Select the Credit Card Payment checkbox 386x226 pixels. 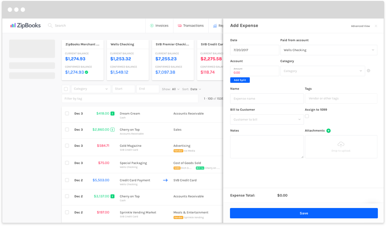click(67, 180)
